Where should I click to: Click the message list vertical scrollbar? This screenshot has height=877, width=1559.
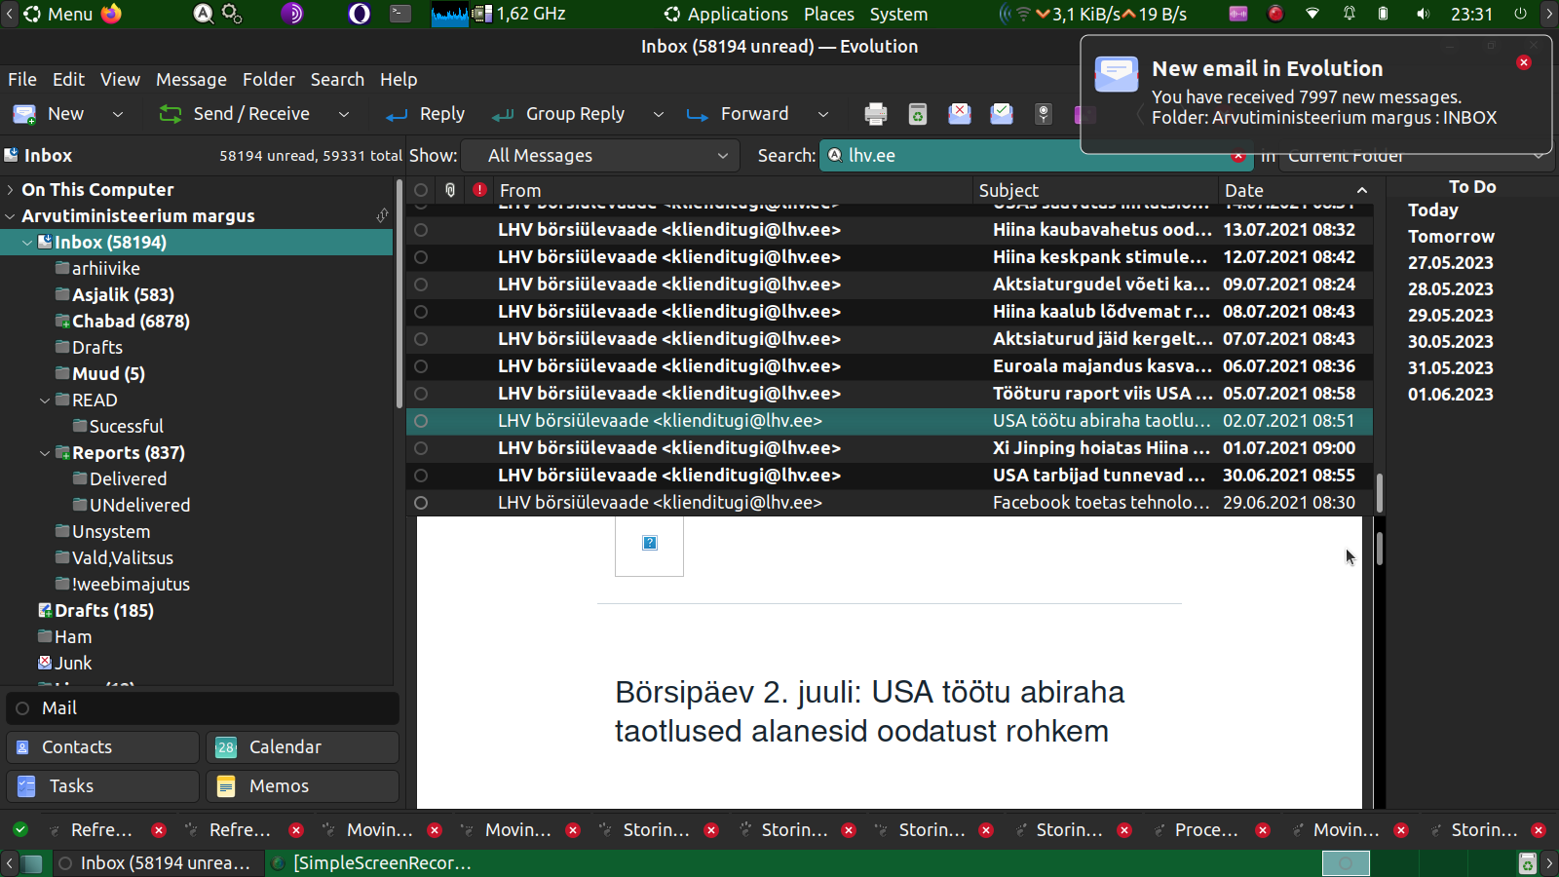coord(1379,492)
